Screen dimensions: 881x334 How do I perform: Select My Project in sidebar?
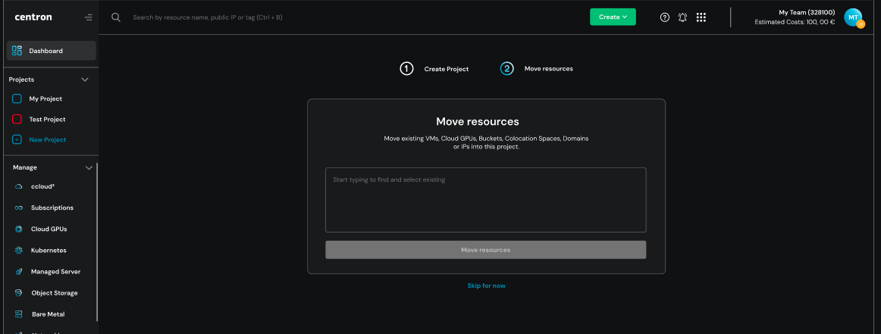click(45, 98)
